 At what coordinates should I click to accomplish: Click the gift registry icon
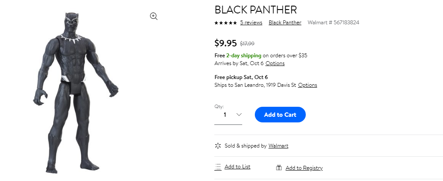point(279,168)
